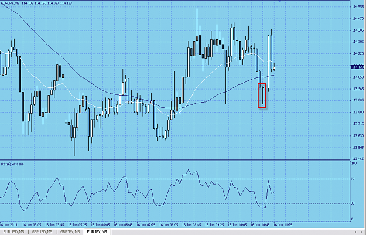The image size is (366, 235).
Task: Click the 113.800 price axis label
Action: point(357,112)
